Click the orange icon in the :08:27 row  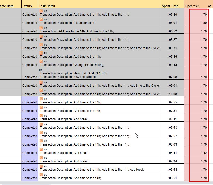coord(41,36)
